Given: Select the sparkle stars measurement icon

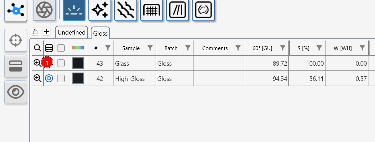Looking at the screenshot, I should (100, 10).
